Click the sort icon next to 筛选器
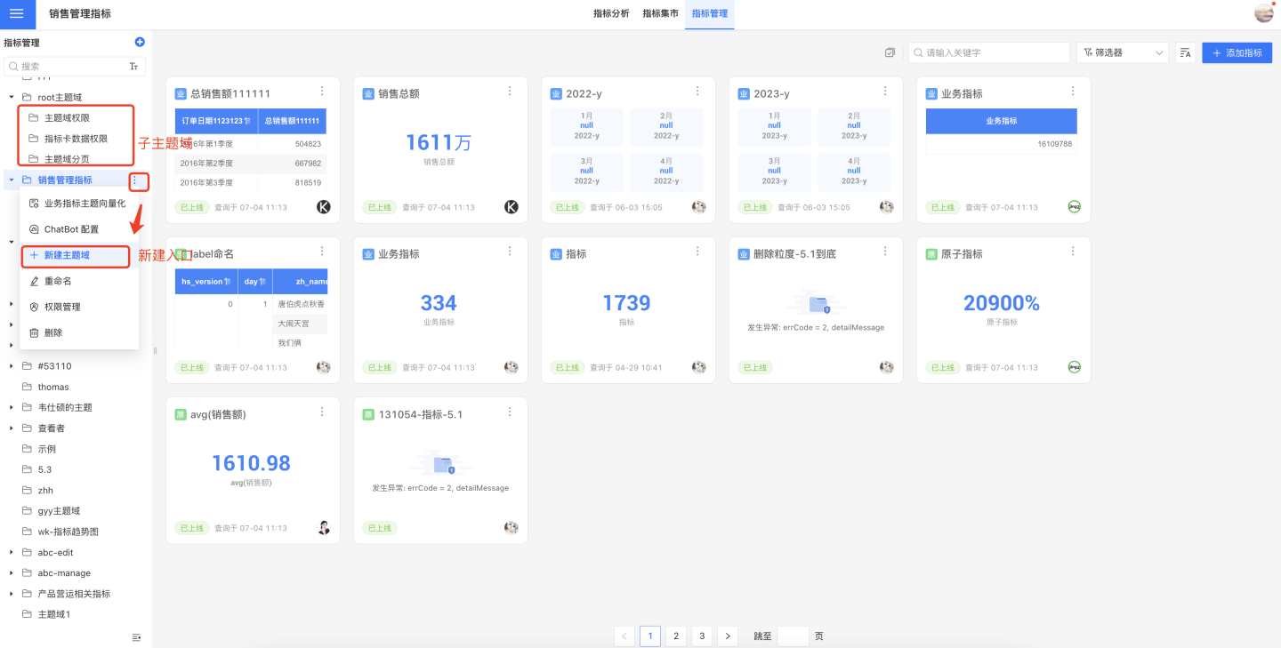Image resolution: width=1281 pixels, height=648 pixels. 1185,53
